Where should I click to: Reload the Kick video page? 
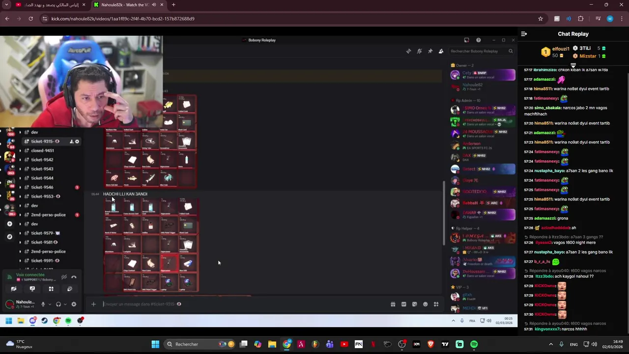coord(30,19)
